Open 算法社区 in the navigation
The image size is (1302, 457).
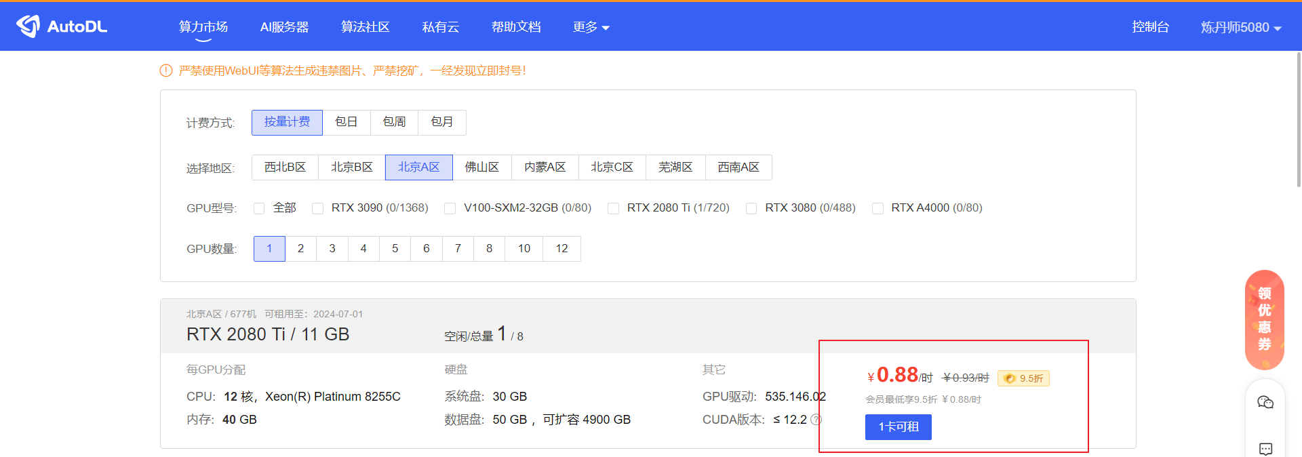(366, 27)
